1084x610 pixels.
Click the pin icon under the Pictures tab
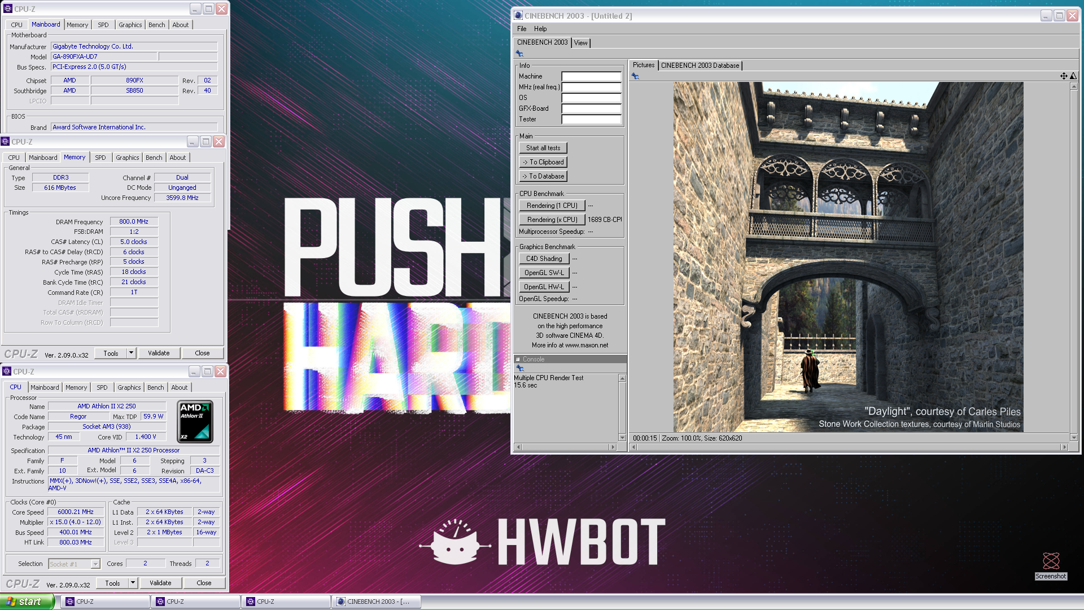pos(635,76)
